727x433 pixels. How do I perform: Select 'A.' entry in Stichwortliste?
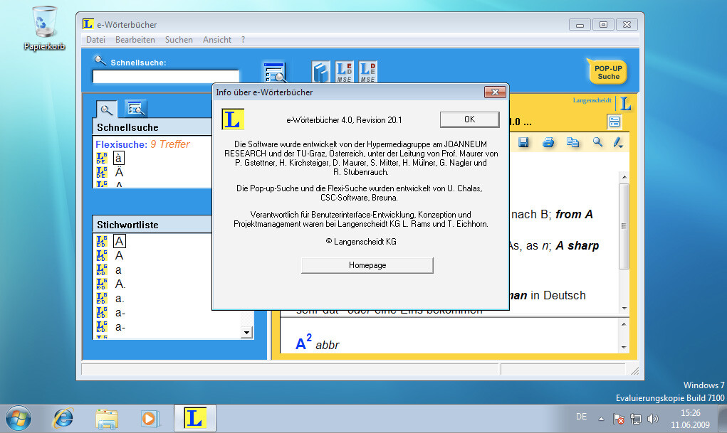coord(120,284)
